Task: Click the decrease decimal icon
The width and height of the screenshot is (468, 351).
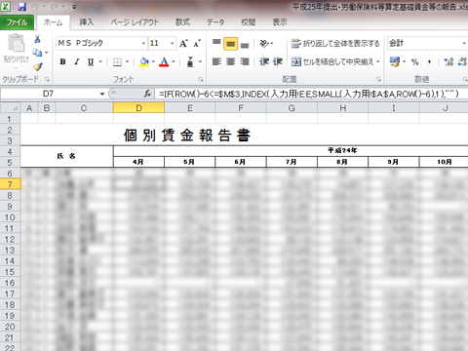Action: point(462,61)
